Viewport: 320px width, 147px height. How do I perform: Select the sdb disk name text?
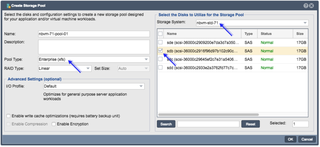(x=202, y=51)
